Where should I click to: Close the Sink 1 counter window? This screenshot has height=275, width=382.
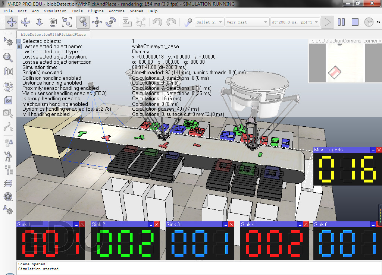(x=82, y=224)
